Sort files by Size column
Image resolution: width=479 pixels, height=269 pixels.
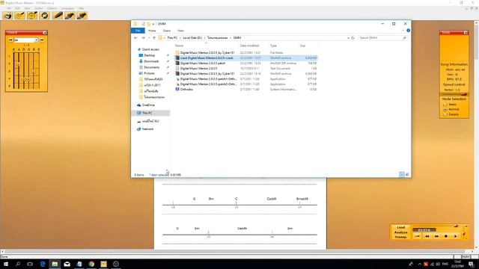coord(302,46)
